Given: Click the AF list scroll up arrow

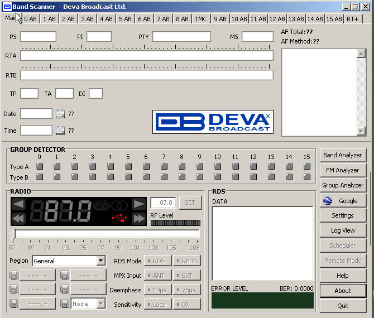Looking at the screenshot, I should (x=361, y=54).
